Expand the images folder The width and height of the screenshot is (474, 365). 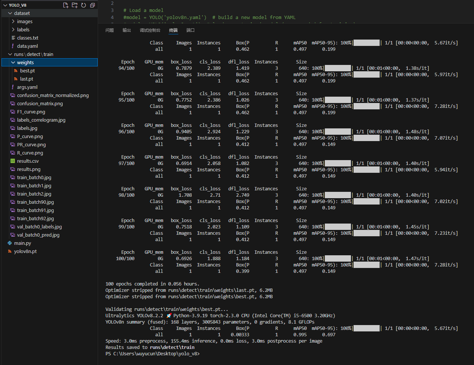pos(13,21)
